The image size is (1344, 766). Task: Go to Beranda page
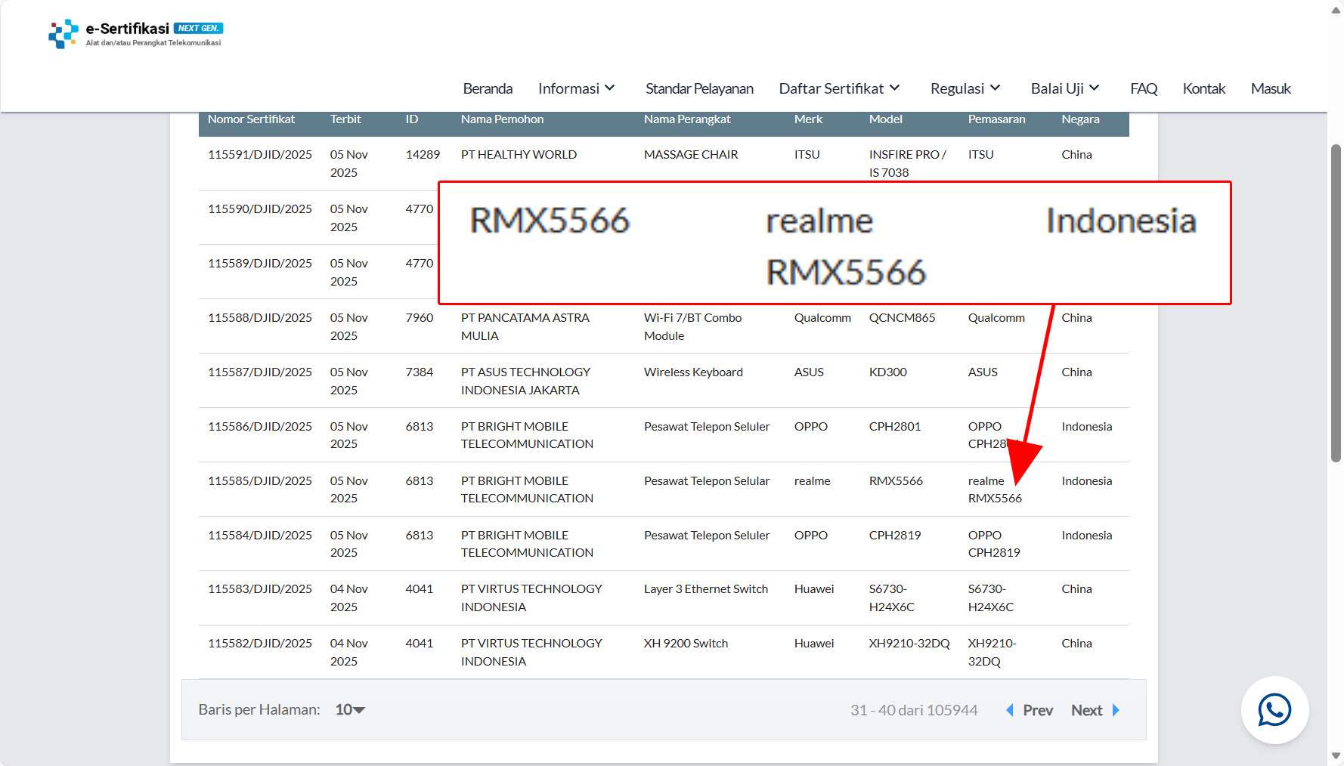[488, 88]
